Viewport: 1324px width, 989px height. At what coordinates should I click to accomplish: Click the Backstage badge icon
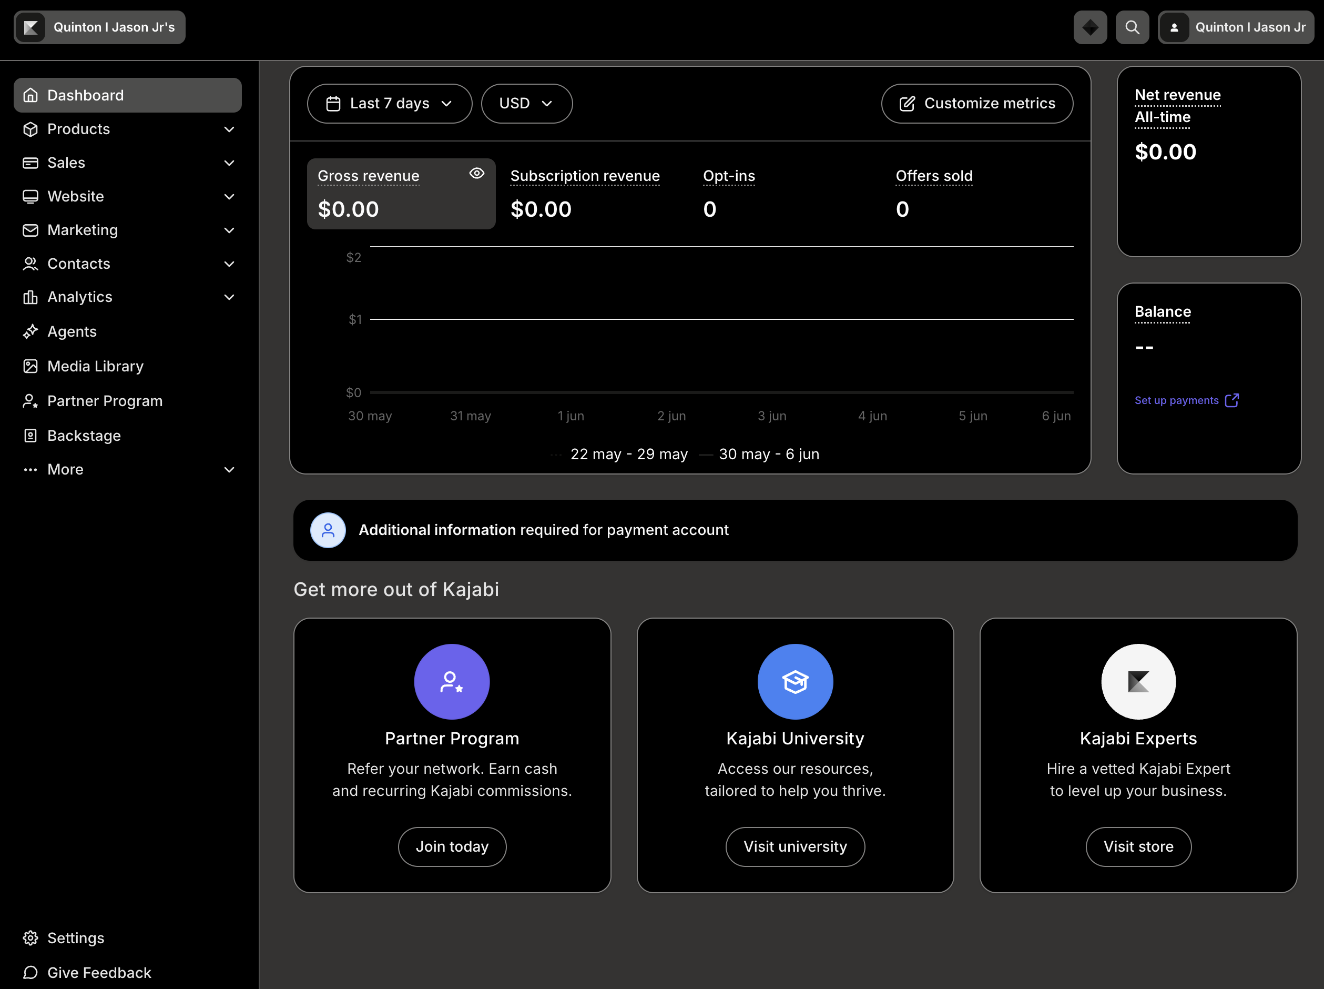tap(30, 435)
